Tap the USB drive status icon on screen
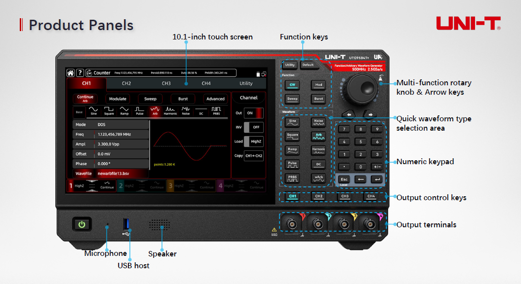Image resolution: width=521 pixels, height=284 pixels. point(258,74)
